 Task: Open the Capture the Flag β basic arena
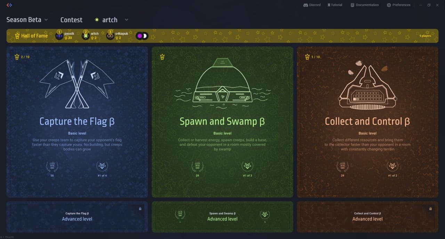click(77, 122)
